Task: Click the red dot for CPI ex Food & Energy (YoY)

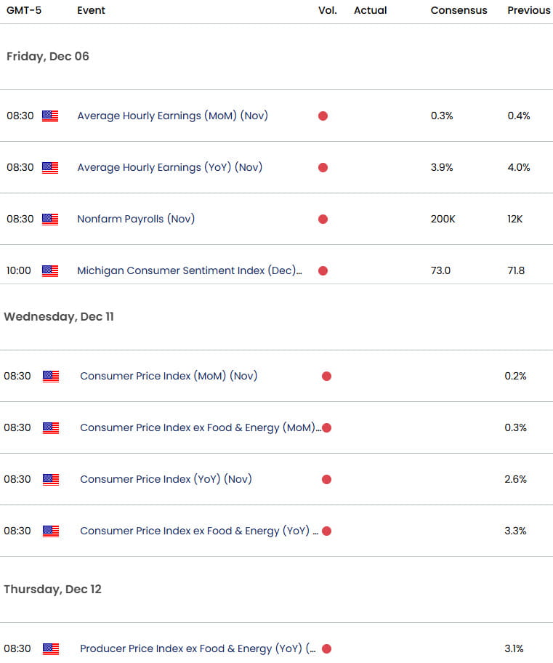Action: click(x=326, y=531)
